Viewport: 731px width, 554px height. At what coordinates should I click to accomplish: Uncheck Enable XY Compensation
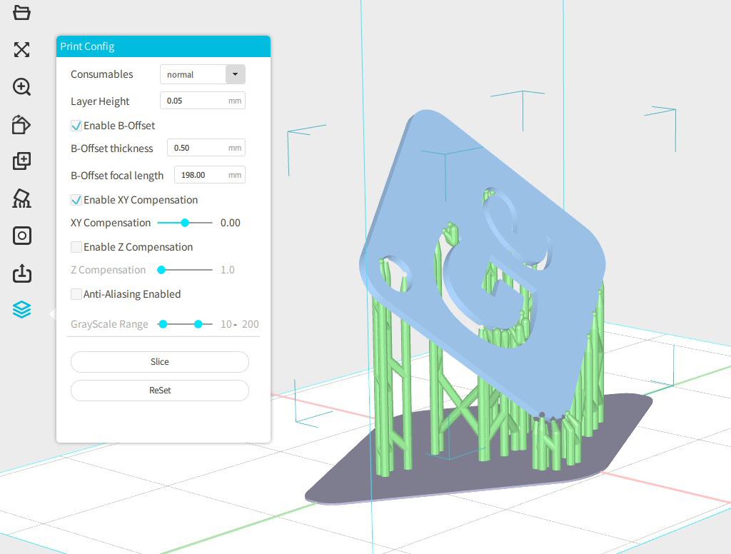tap(76, 200)
